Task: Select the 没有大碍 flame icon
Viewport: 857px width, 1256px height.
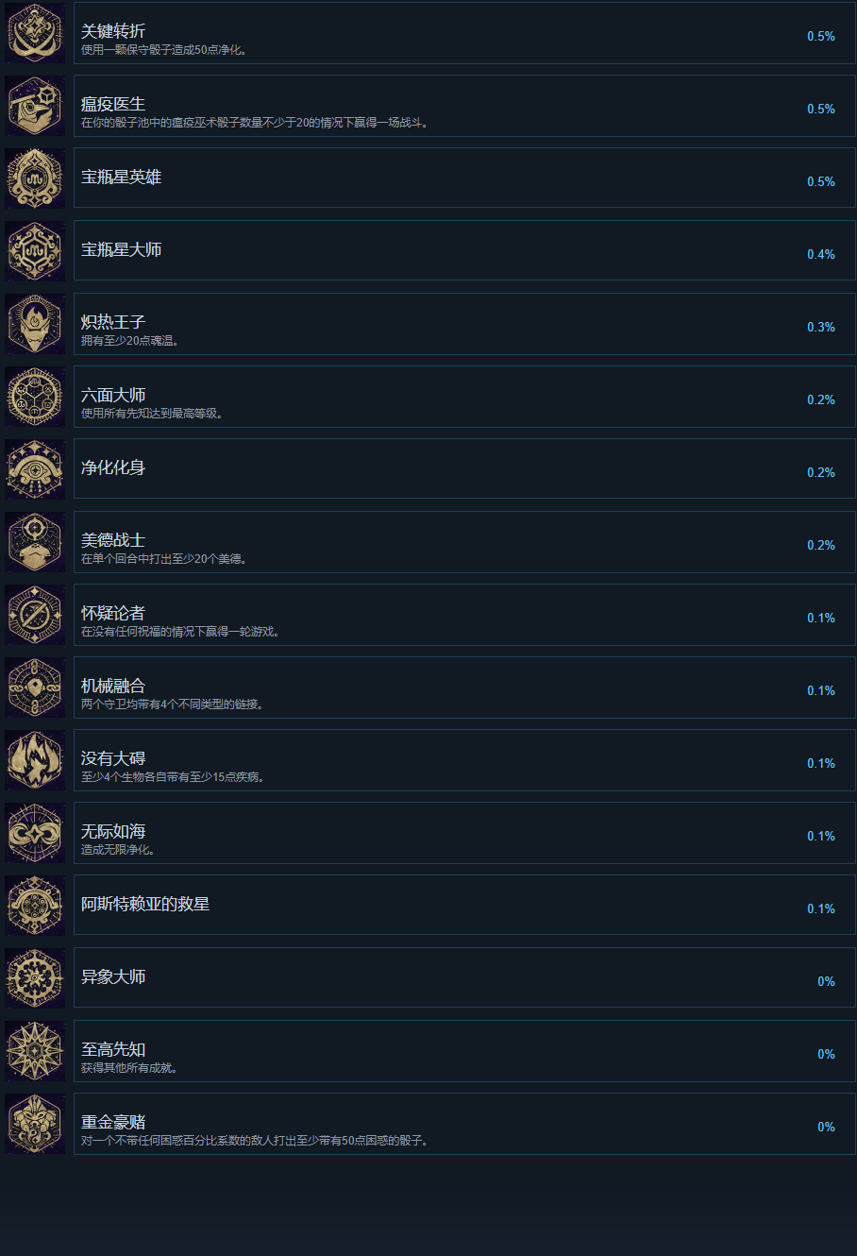Action: tap(36, 760)
